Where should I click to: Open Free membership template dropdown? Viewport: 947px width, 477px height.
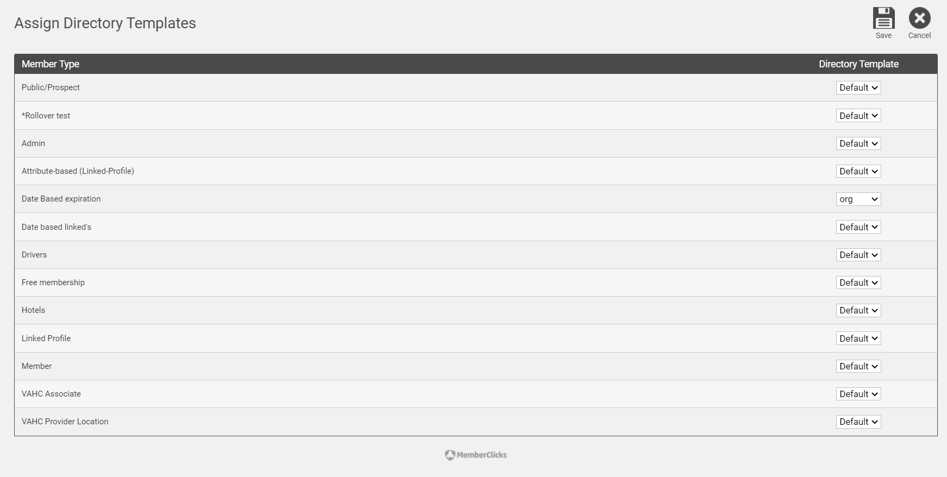(x=858, y=283)
